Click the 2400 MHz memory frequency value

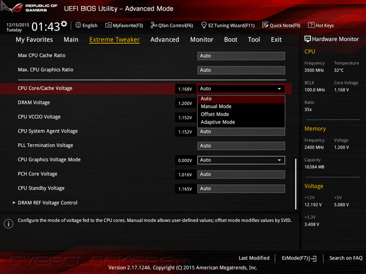(x=314, y=147)
